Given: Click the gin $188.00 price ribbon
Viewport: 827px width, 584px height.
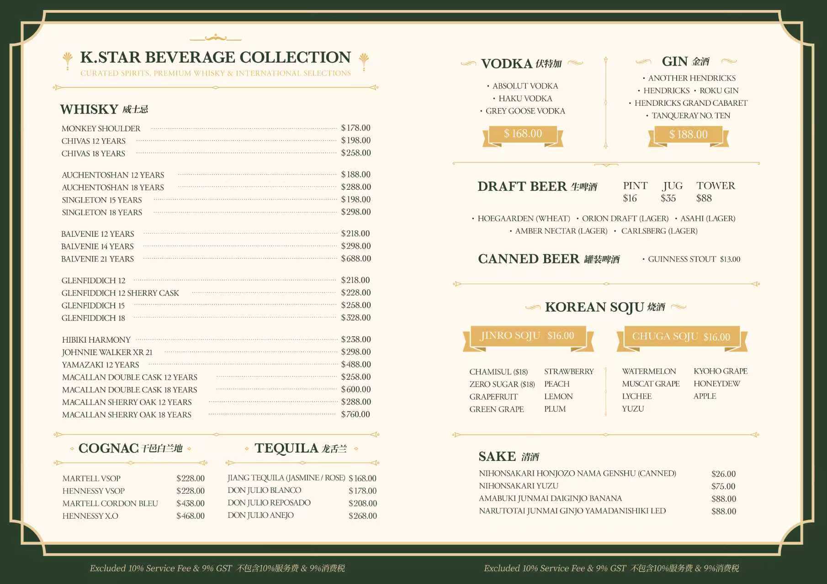Looking at the screenshot, I should pyautogui.click(x=688, y=136).
